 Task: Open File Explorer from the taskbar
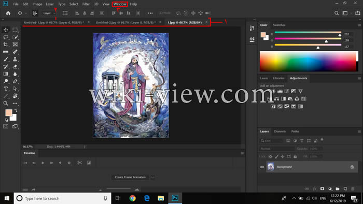tap(161, 198)
